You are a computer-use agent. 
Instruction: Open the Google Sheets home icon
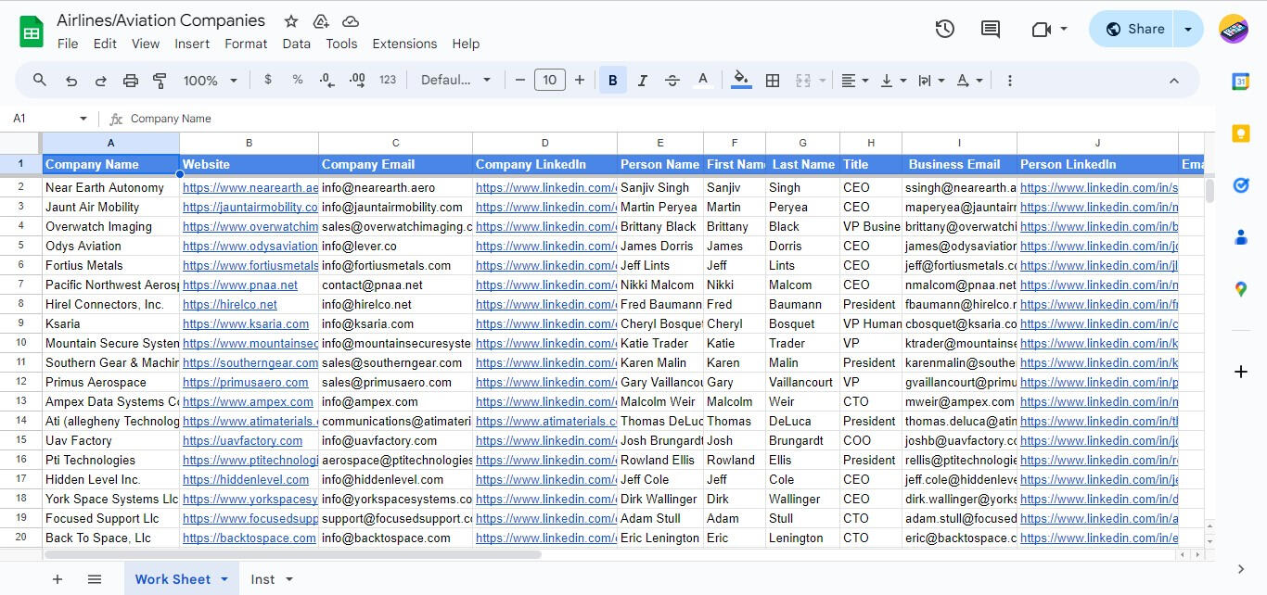coord(32,32)
